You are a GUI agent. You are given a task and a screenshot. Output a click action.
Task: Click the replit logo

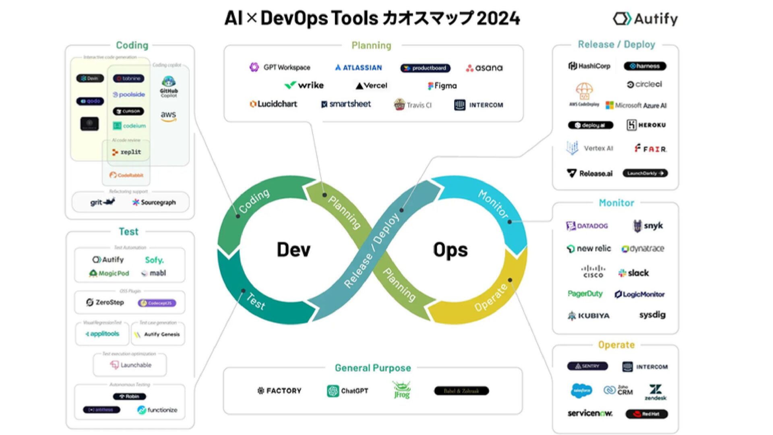[x=126, y=152]
